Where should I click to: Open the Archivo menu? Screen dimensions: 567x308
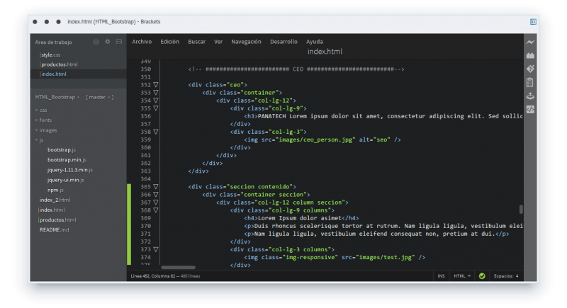point(142,42)
